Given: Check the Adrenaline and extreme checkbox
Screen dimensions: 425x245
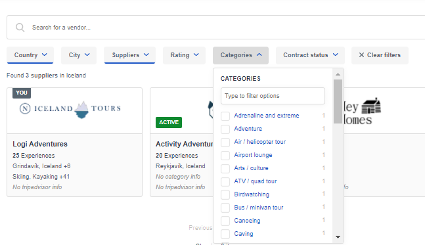Looking at the screenshot, I should click(225, 116).
